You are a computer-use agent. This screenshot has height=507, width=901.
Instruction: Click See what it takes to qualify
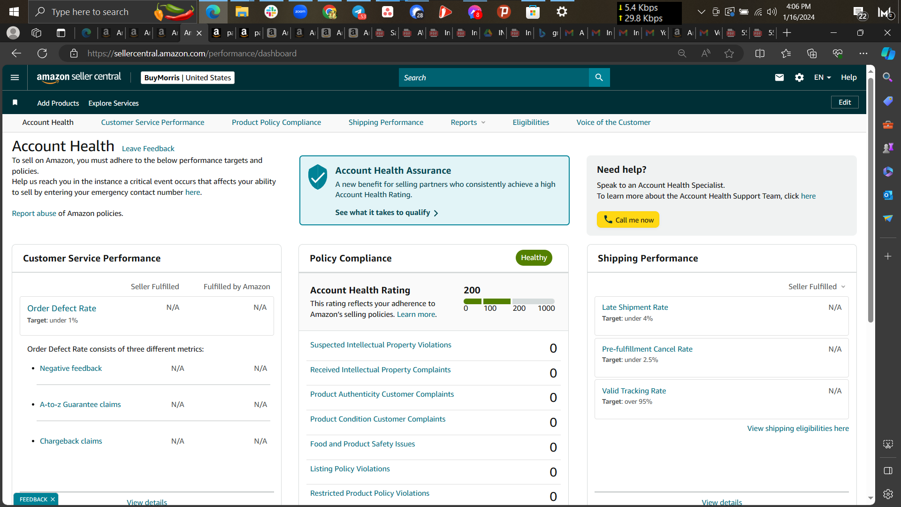pos(387,213)
